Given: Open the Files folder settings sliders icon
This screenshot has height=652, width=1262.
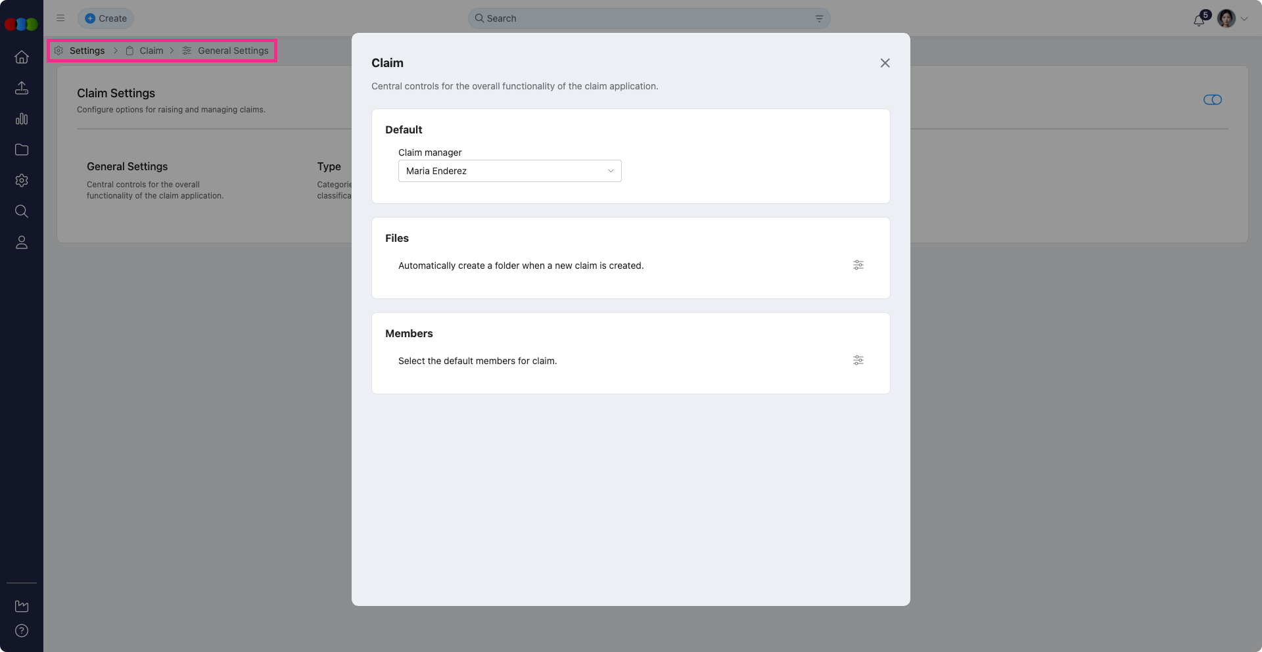Looking at the screenshot, I should tap(858, 265).
